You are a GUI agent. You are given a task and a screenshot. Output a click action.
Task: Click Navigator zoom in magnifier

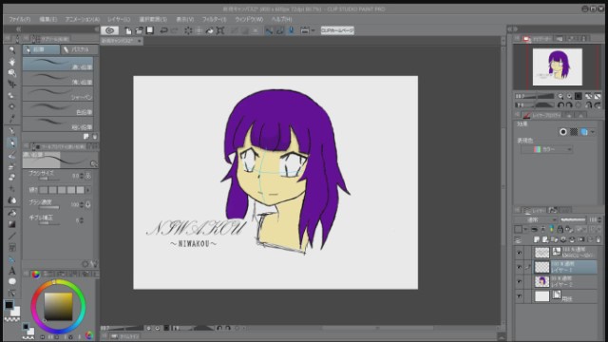coord(569,96)
